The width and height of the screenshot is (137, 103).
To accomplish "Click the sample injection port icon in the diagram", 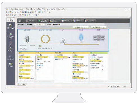I will click(x=27, y=39).
